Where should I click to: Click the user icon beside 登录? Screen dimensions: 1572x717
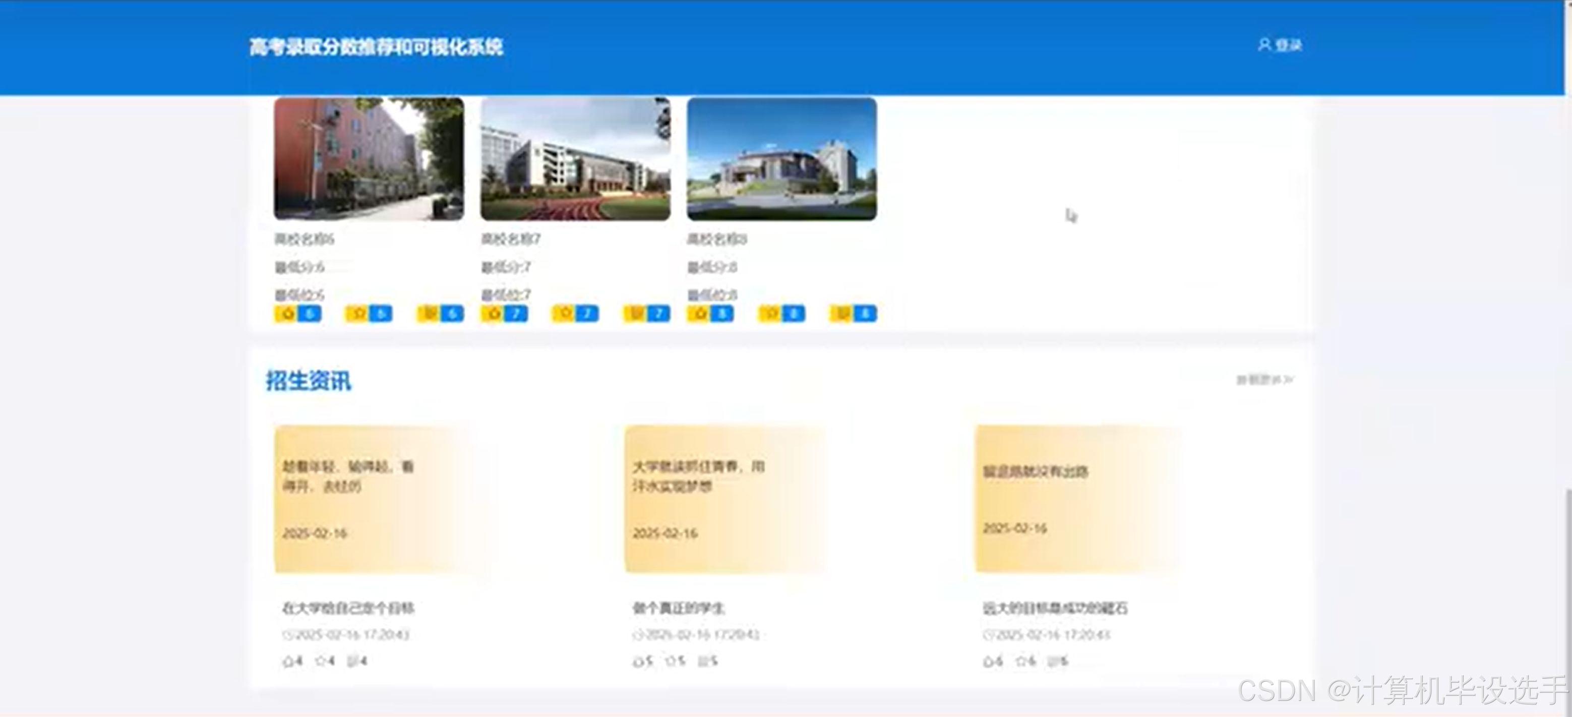[x=1264, y=45]
